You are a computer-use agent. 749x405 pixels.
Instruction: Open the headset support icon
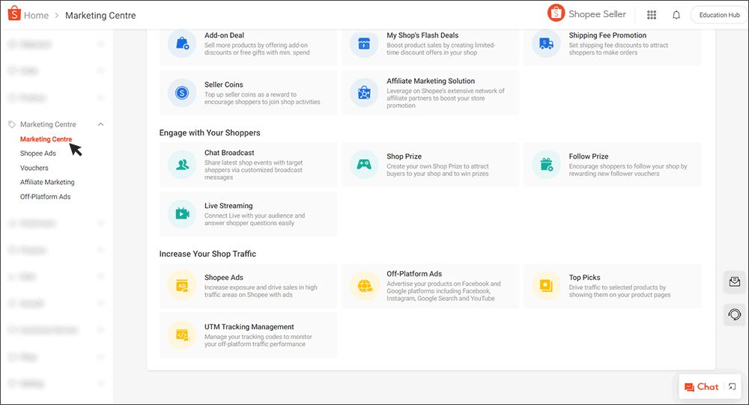pos(735,314)
